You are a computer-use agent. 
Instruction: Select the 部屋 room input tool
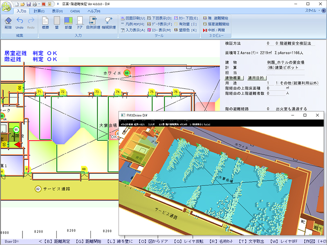point(68,23)
